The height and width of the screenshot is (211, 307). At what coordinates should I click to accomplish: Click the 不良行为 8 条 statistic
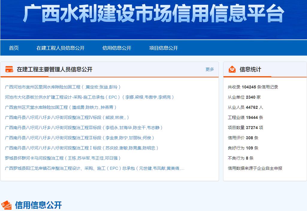pyautogui.click(x=241, y=158)
